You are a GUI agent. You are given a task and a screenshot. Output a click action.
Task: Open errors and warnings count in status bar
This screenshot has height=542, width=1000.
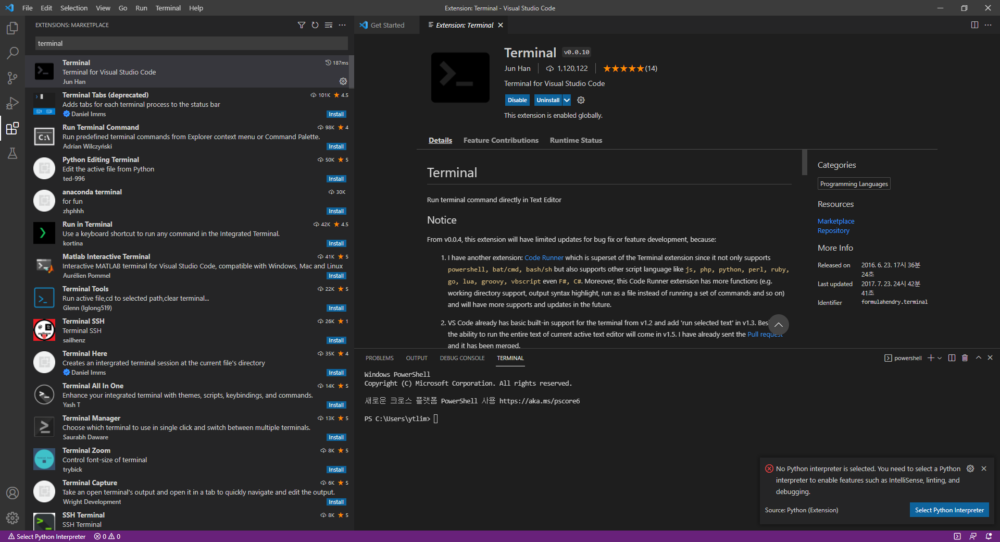[107, 536]
